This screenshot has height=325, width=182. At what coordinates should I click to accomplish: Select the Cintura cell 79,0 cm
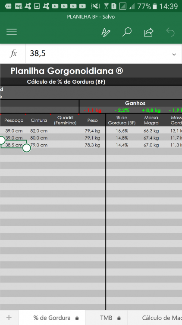coord(39,145)
